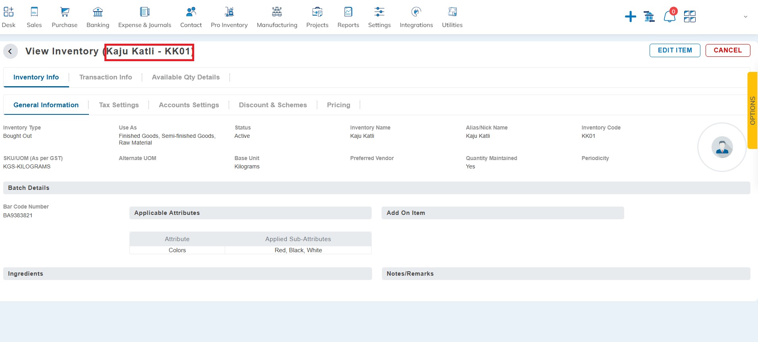Click the Notes/Remarks section header
Viewport: 758px width, 342px height.
(x=566, y=274)
